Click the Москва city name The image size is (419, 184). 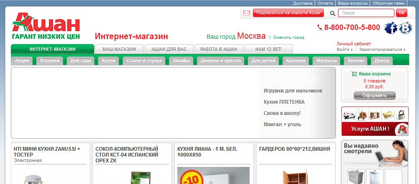click(251, 36)
